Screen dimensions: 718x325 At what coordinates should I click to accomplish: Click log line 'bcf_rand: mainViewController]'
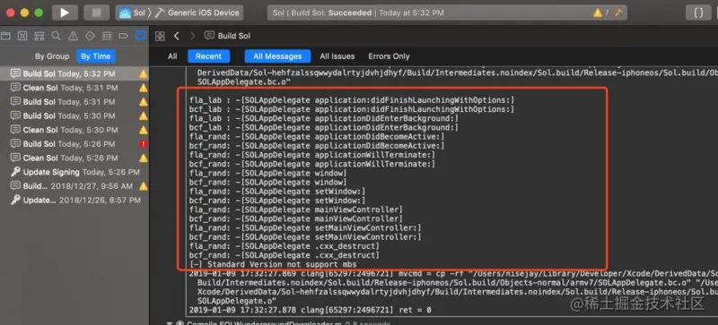click(x=296, y=218)
